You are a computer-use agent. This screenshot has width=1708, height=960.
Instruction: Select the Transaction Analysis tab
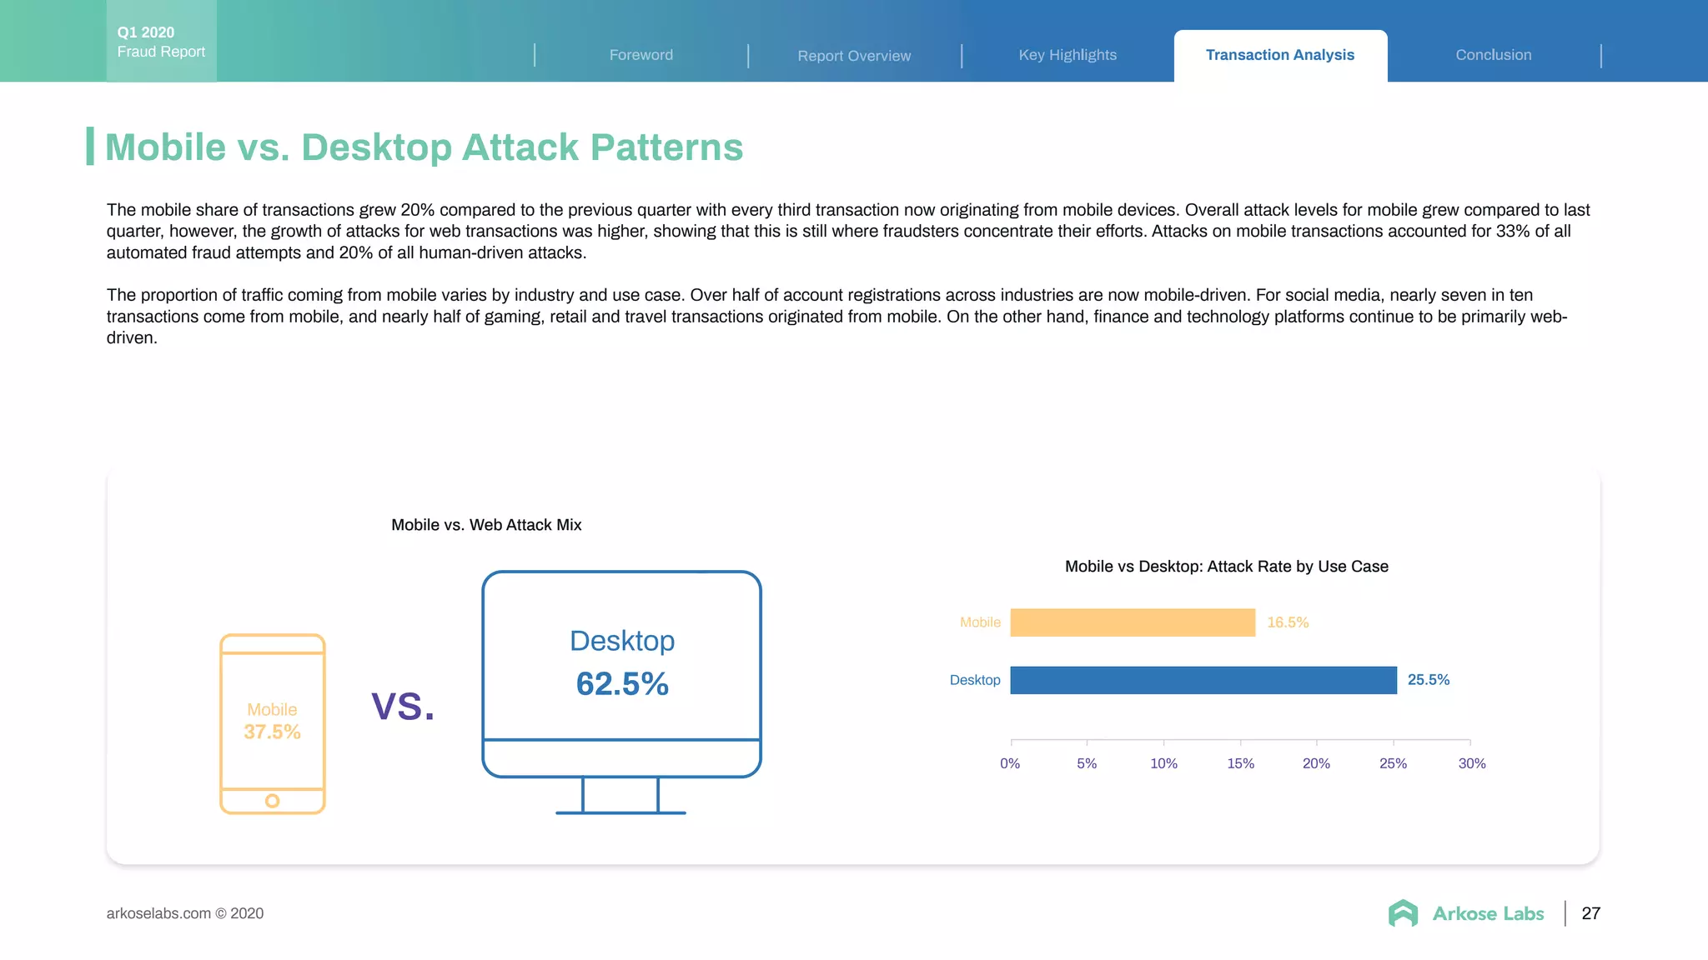(x=1280, y=55)
